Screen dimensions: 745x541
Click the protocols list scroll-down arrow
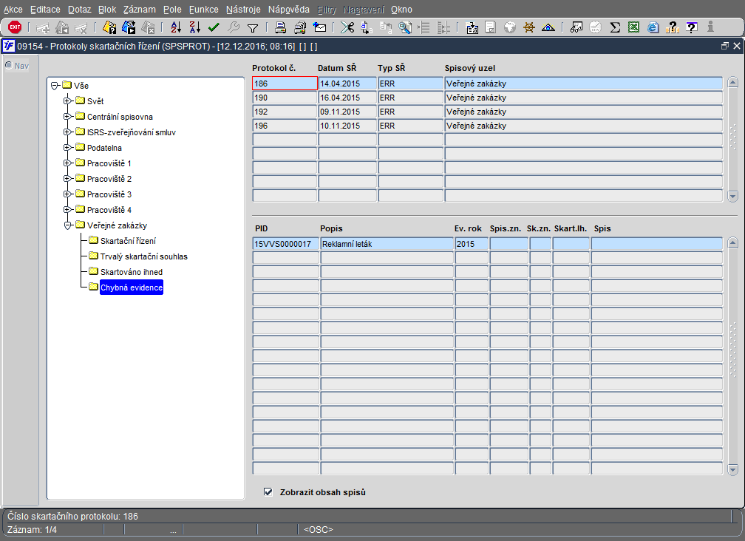(732, 196)
